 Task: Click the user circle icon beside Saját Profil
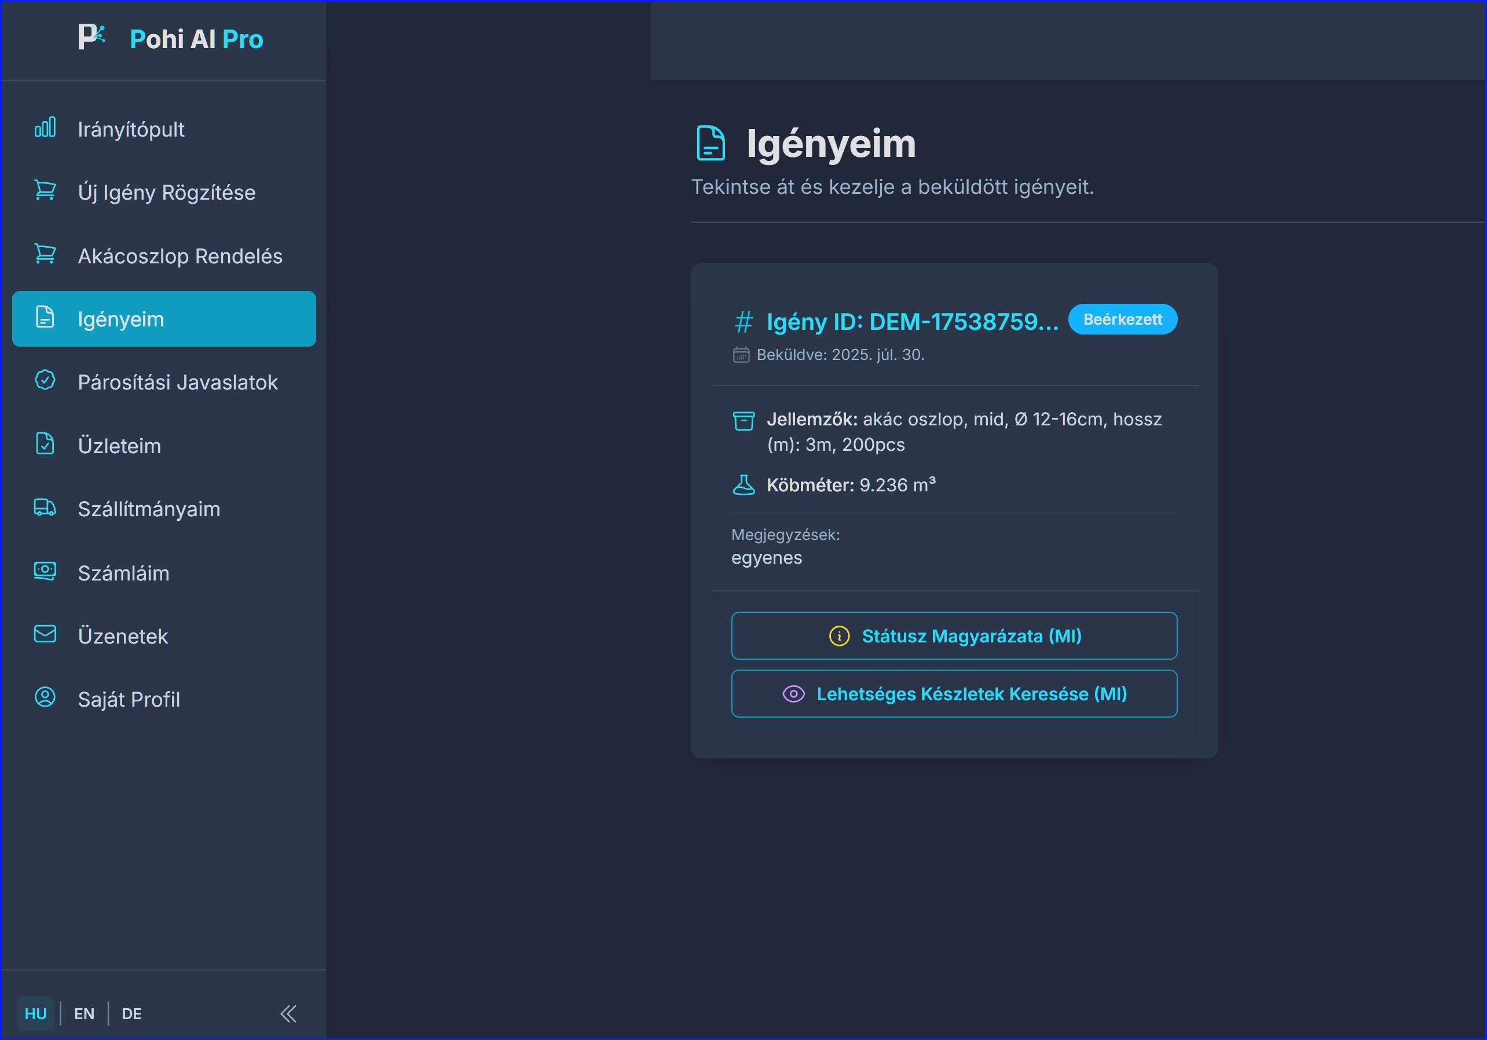(45, 697)
